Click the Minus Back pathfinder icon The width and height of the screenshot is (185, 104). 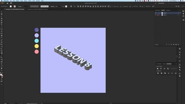click(x=175, y=73)
